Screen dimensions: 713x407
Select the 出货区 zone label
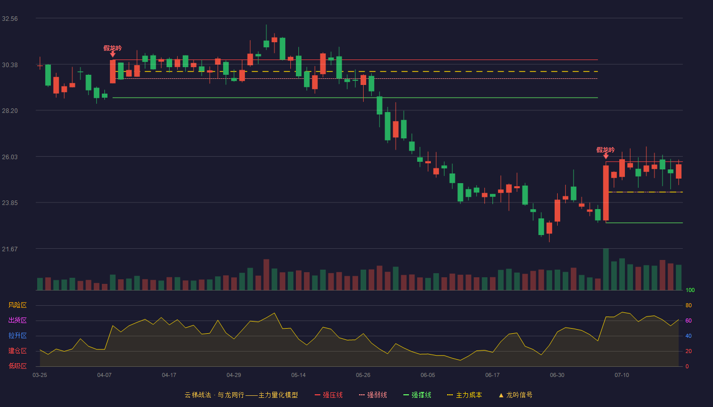click(x=17, y=321)
